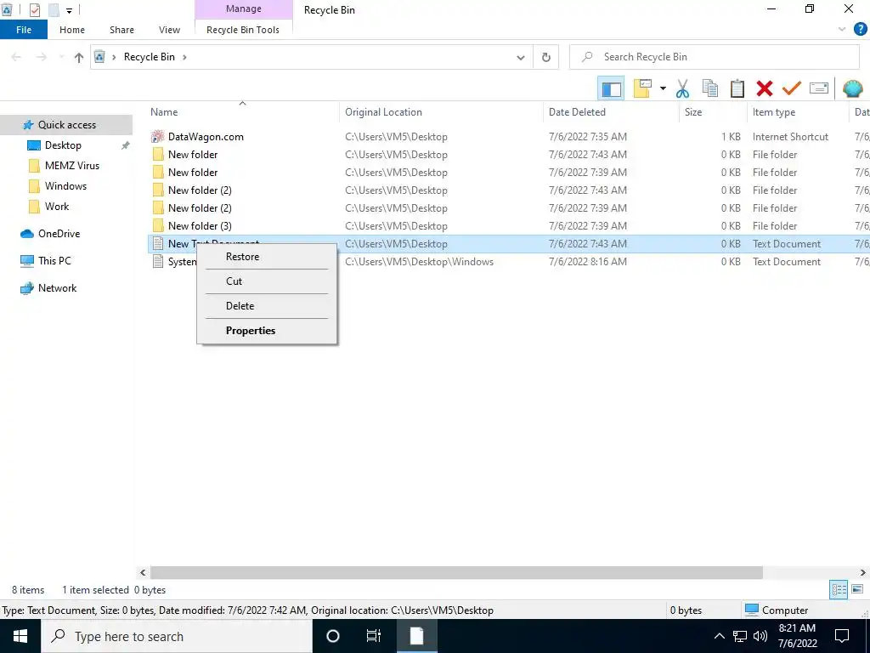Select the Manage contextual tab header
This screenshot has width=870, height=653.
point(244,9)
